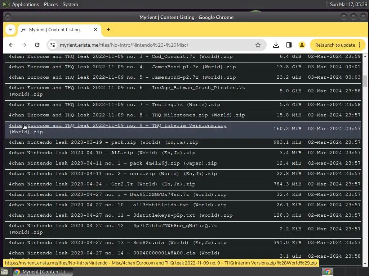
Task: Click the 160.2 MiB size cell
Action: click(x=287, y=129)
